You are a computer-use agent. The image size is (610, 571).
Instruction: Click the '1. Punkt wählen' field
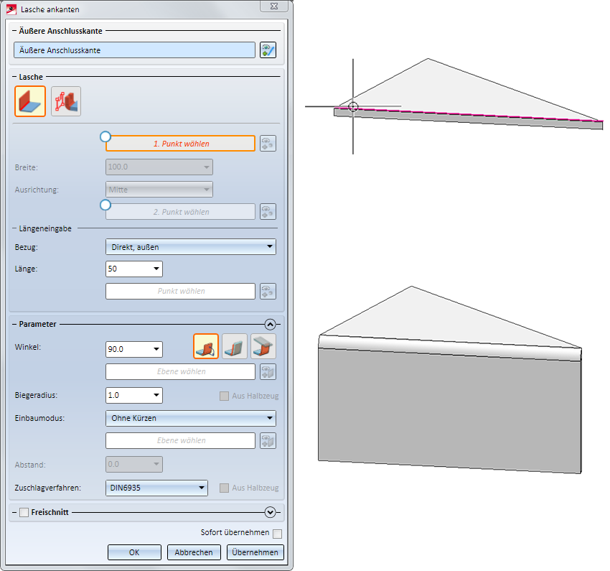181,144
